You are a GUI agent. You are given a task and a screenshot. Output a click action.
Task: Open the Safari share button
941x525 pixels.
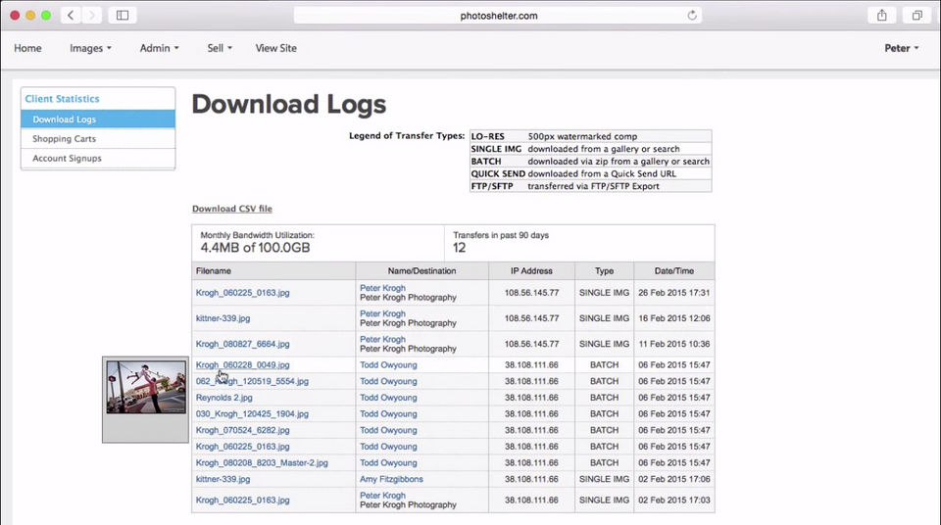point(881,16)
